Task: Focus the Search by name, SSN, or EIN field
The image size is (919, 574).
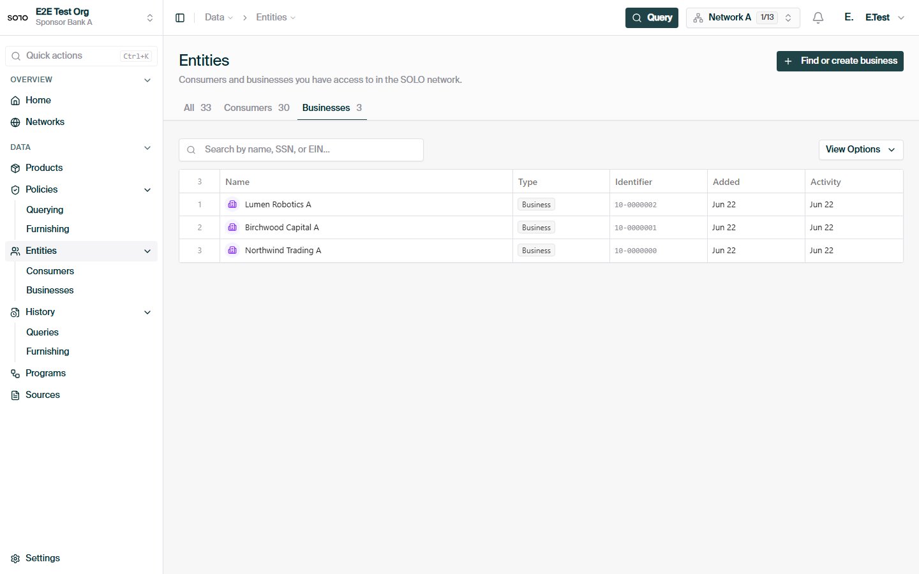Action: click(x=301, y=150)
